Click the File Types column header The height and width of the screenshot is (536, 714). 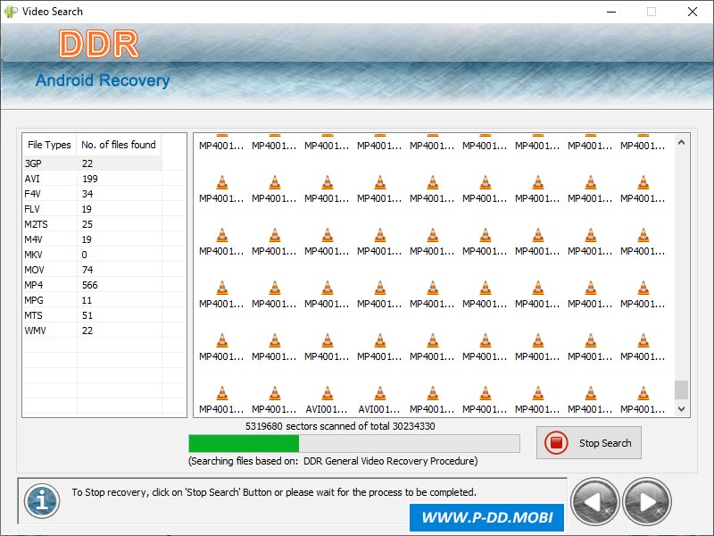coord(48,145)
